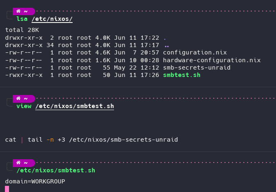Click the tilde in the third prompt badge
Screen dimensions: 276x192
pos(26,163)
